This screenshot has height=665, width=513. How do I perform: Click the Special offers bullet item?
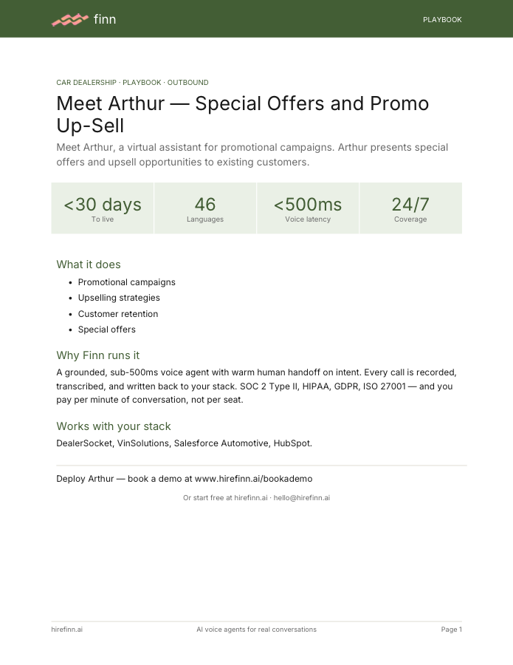tap(107, 330)
